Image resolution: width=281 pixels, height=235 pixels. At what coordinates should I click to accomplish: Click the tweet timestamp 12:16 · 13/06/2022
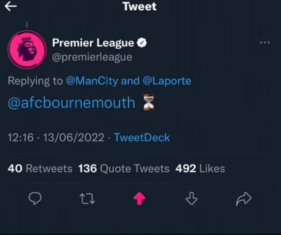56,137
